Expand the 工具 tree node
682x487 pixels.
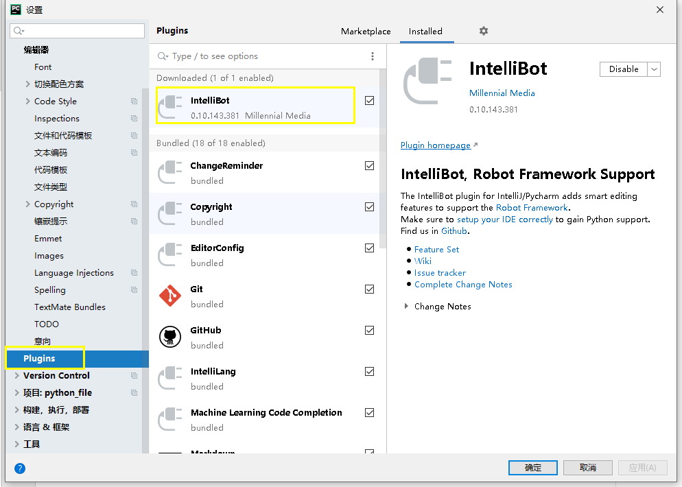tap(16, 444)
